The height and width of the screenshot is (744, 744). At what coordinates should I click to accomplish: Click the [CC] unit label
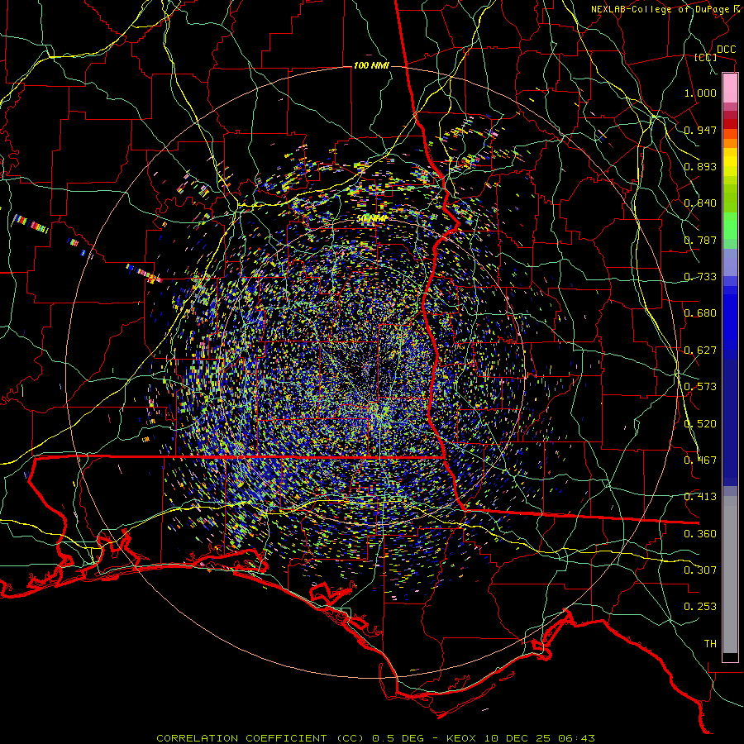coord(705,57)
